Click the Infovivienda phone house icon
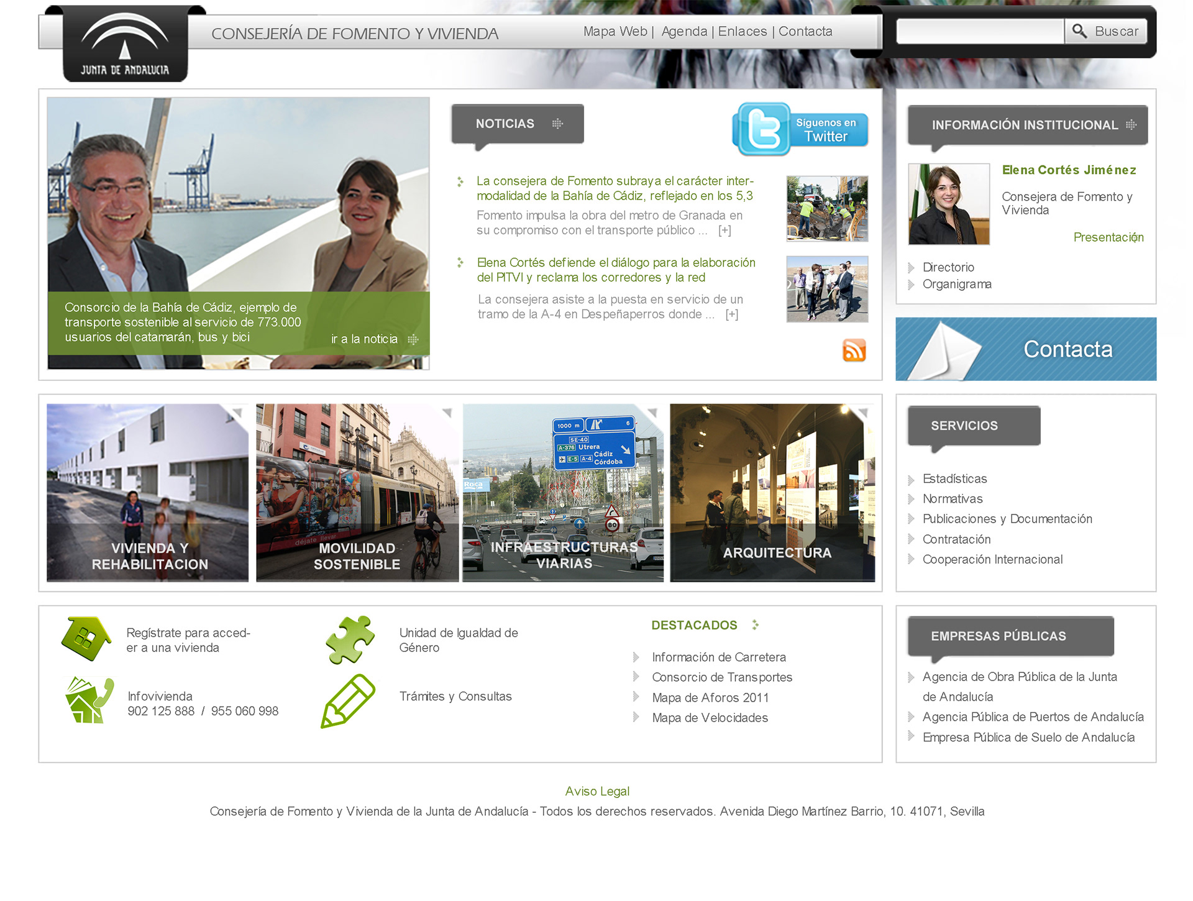Viewport: 1193px width, 901px height. point(89,701)
